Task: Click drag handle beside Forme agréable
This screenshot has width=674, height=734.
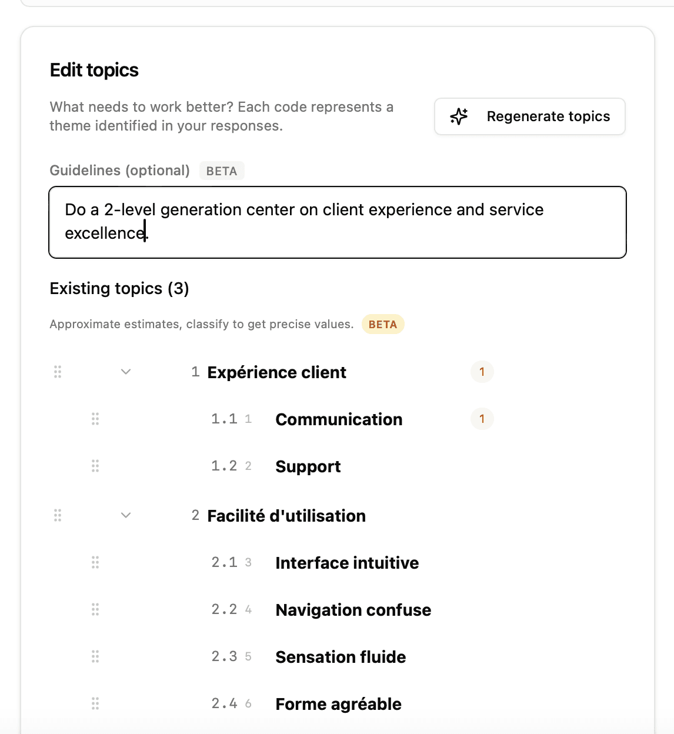Action: 95,703
